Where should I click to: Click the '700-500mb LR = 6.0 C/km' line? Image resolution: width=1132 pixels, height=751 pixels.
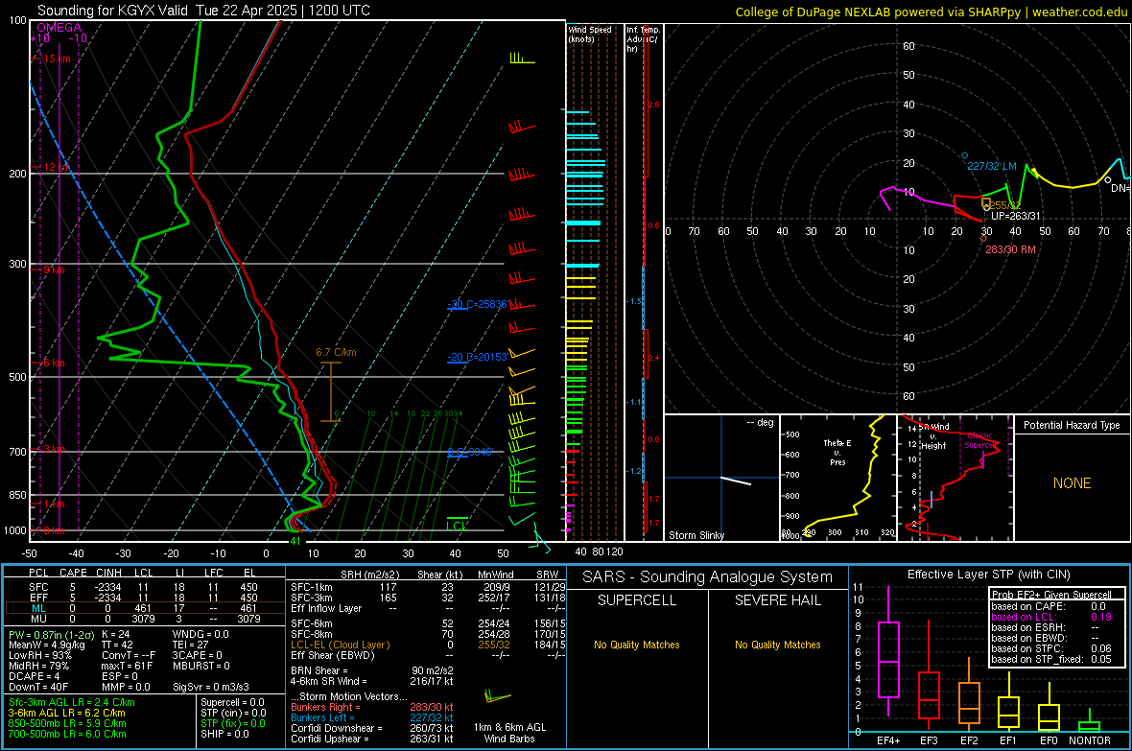click(67, 734)
